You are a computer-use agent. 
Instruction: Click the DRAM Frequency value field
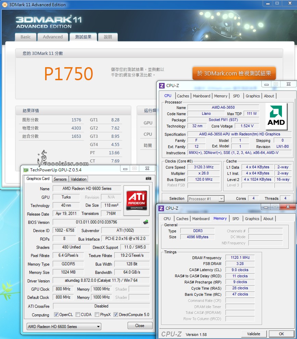(240, 257)
